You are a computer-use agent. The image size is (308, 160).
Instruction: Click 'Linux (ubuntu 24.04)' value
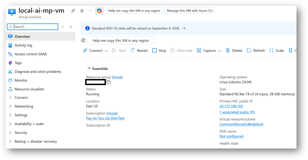point(235,82)
